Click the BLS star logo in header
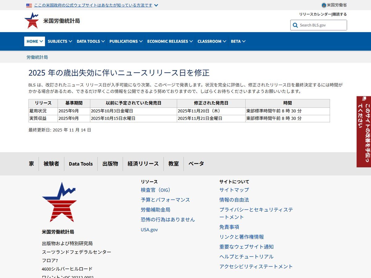Screen dimensions: 371x278 [32, 21]
